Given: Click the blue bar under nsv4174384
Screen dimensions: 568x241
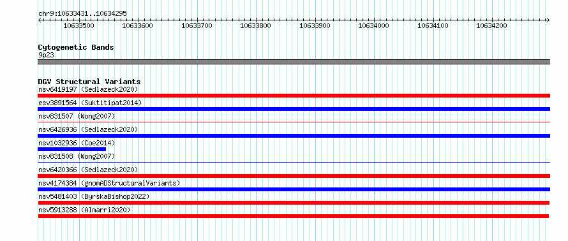Looking at the screenshot, I should tap(294, 189).
